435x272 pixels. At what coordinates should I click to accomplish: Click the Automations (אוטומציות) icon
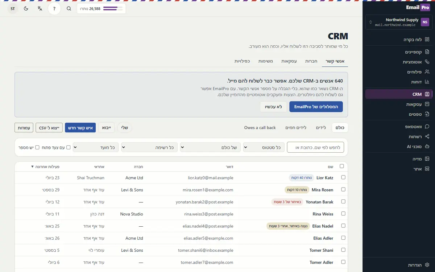(x=427, y=62)
